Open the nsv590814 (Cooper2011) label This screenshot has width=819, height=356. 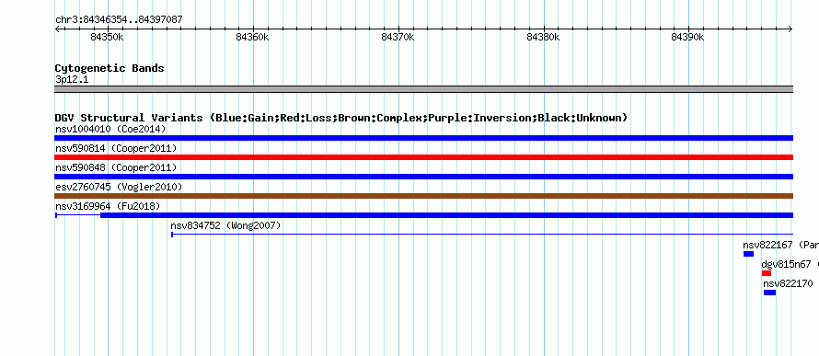(116, 148)
